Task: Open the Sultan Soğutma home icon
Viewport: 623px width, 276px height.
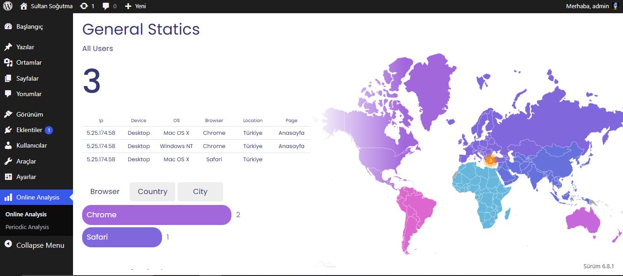Action: point(24,6)
